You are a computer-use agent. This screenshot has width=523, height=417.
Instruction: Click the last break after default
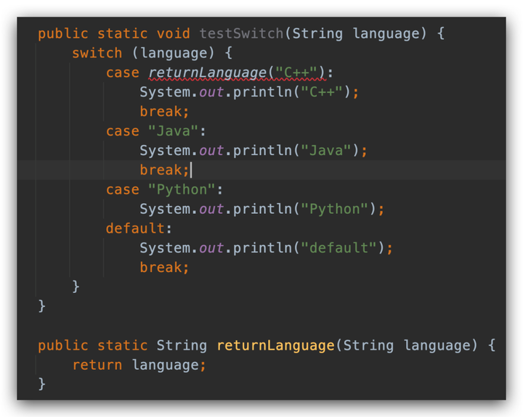164,268
